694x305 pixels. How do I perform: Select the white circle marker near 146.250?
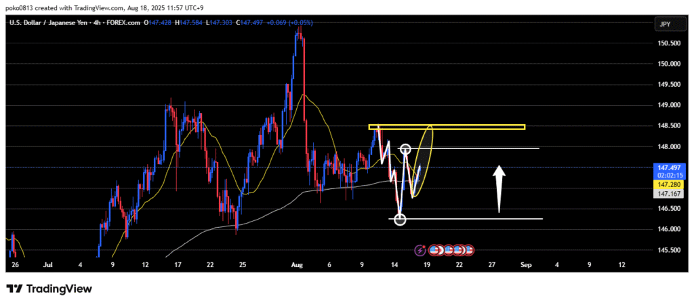click(x=400, y=219)
